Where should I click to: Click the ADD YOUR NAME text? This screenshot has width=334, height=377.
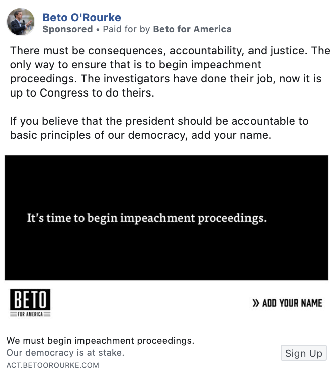coord(292,303)
